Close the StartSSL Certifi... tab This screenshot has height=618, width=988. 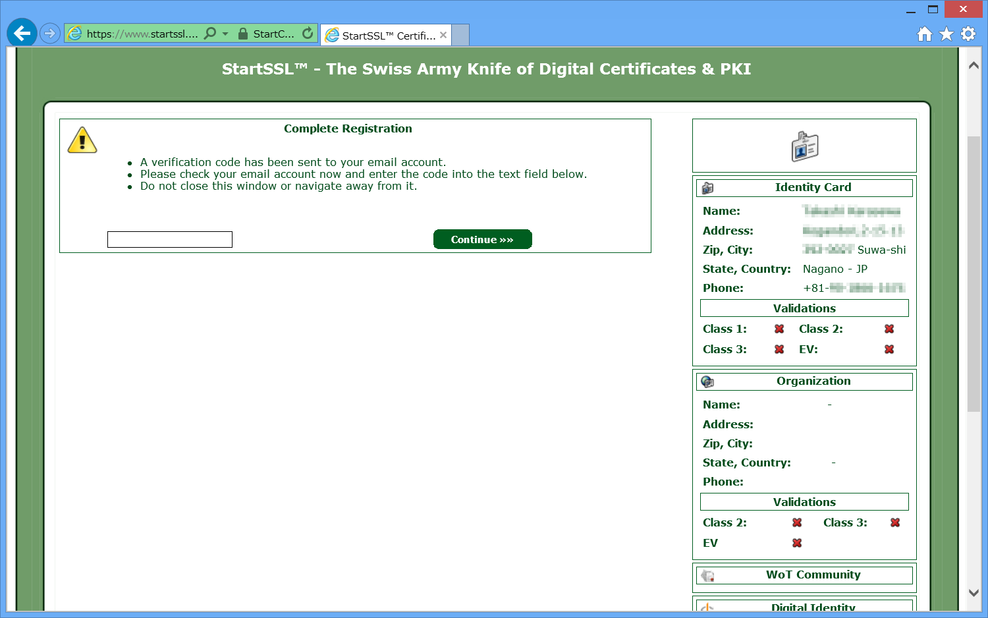443,35
